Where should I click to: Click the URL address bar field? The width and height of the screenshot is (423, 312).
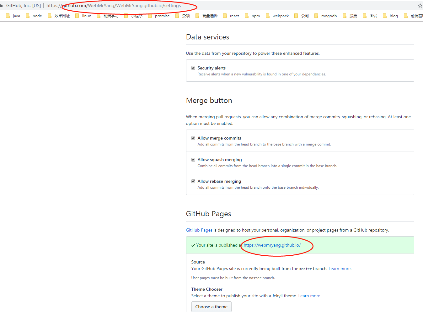coord(220,6)
